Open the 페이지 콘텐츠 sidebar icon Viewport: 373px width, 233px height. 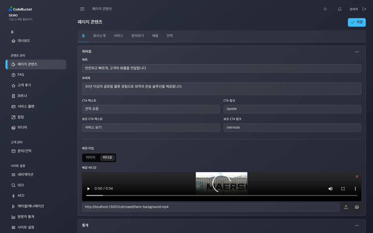coord(13,64)
